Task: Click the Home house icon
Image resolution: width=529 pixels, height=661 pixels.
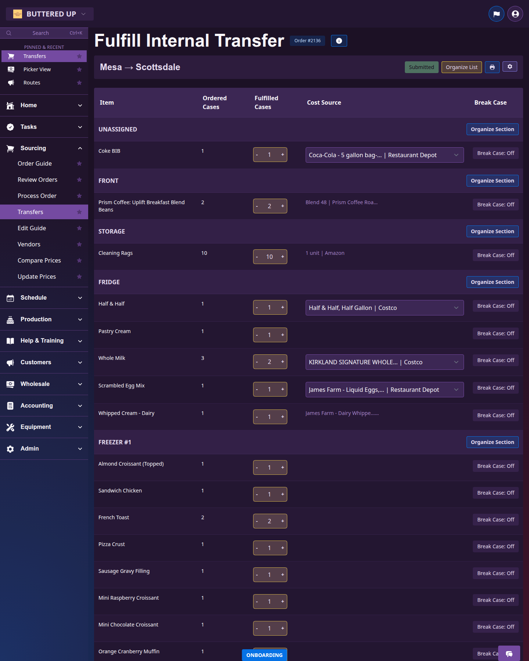Action: [x=10, y=105]
